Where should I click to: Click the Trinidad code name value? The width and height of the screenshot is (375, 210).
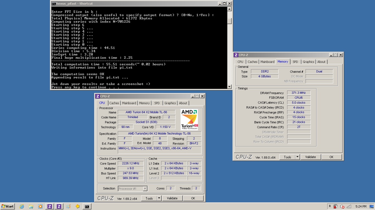point(133,117)
